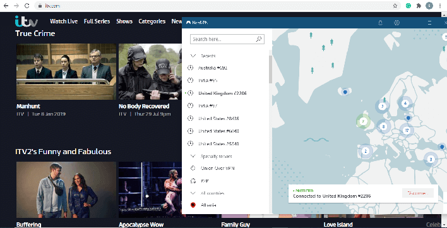The width and height of the screenshot is (447, 228).
Task: Open the Family Guy title link
Action: (235, 225)
